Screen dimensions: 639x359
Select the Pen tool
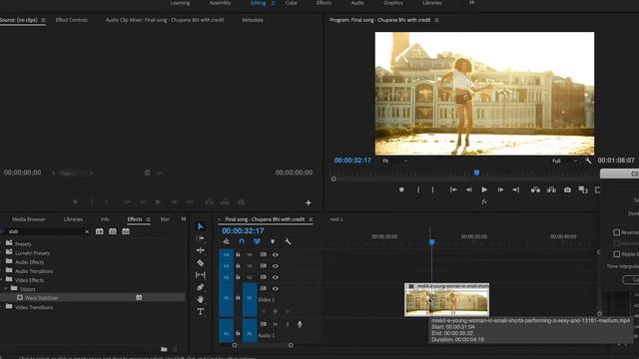coord(200,287)
